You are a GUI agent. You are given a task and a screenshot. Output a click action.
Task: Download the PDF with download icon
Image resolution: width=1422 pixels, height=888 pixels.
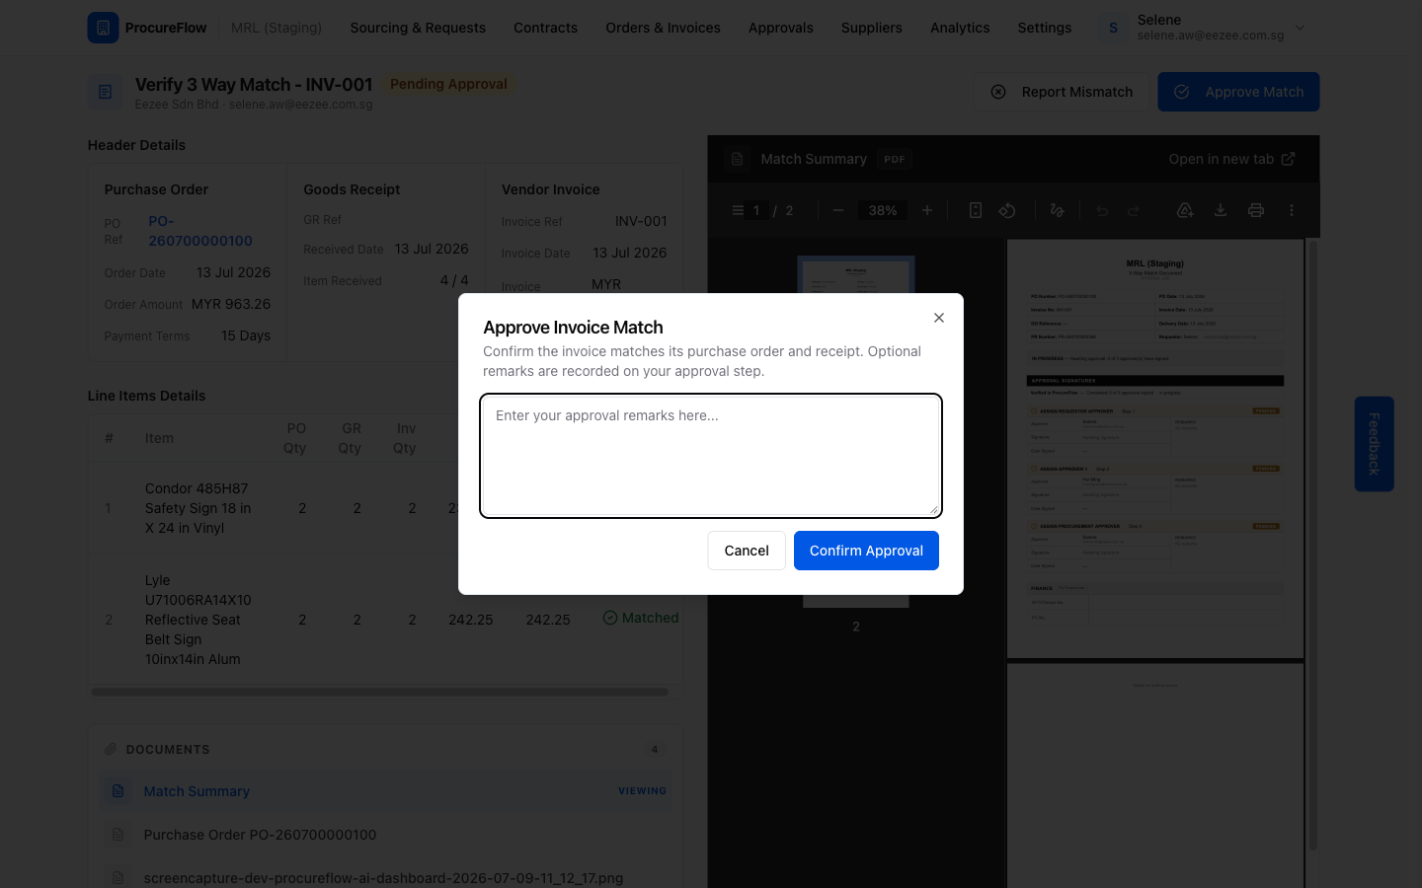click(x=1221, y=210)
